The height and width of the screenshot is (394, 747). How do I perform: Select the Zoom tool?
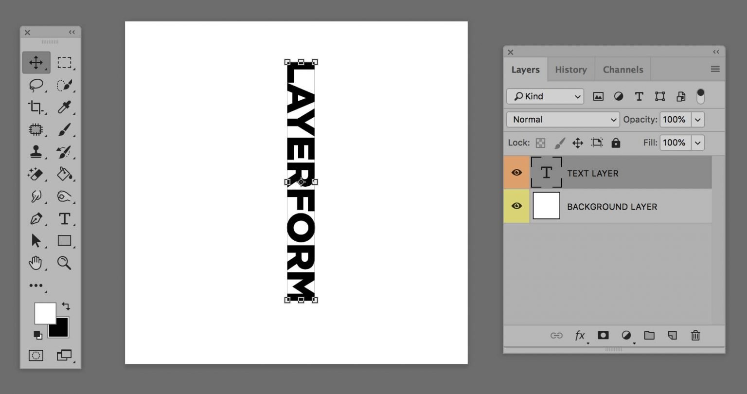pyautogui.click(x=65, y=263)
